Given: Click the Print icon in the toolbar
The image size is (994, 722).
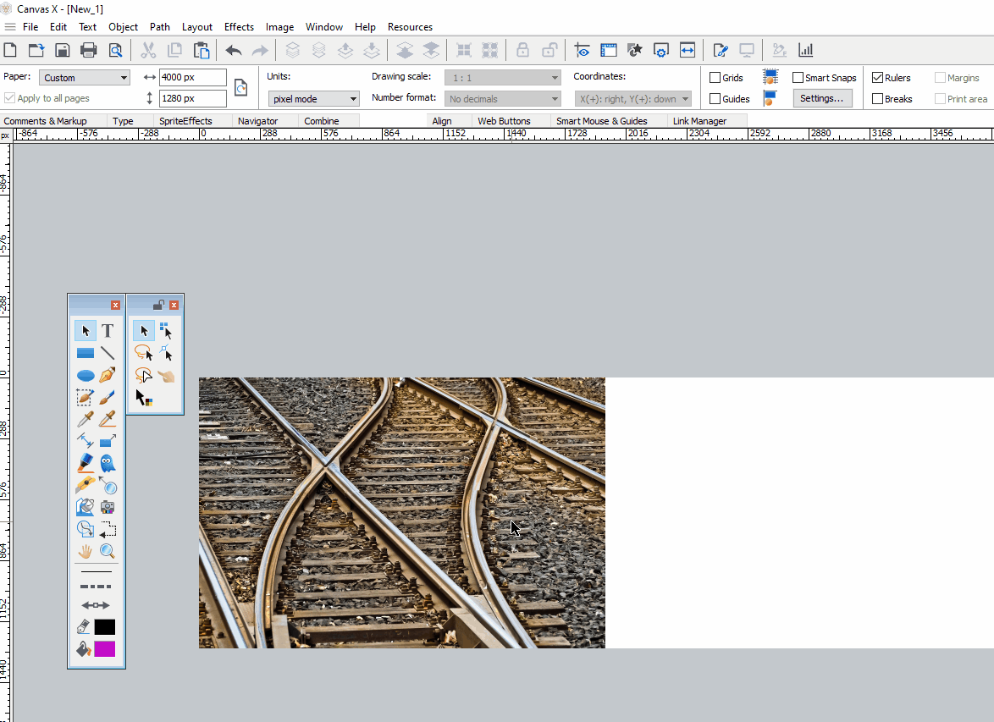Looking at the screenshot, I should [89, 51].
